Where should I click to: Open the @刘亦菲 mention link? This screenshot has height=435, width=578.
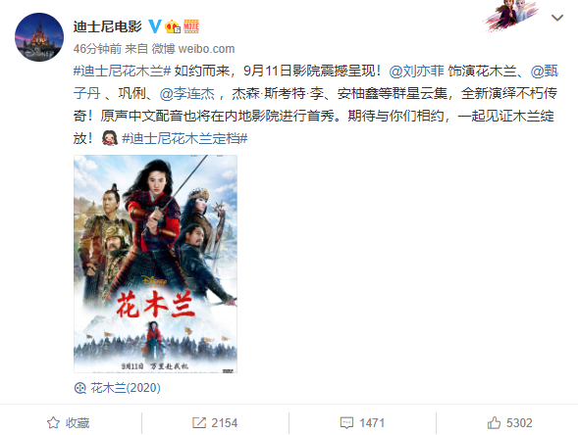click(x=416, y=71)
